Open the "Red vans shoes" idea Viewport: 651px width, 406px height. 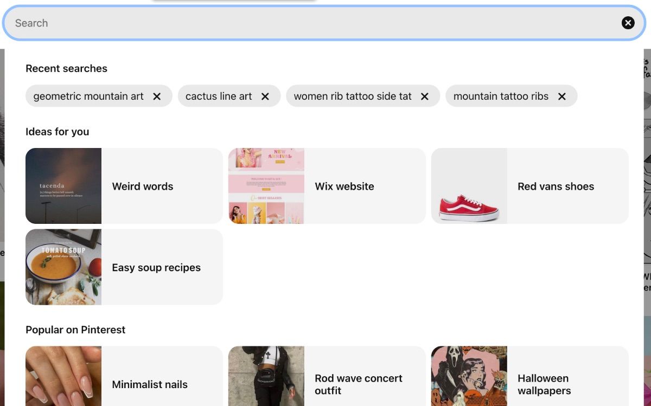pyautogui.click(x=556, y=186)
